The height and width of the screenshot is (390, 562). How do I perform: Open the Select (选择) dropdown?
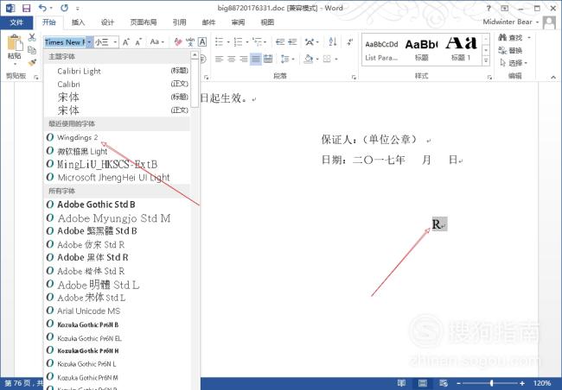[x=514, y=63]
